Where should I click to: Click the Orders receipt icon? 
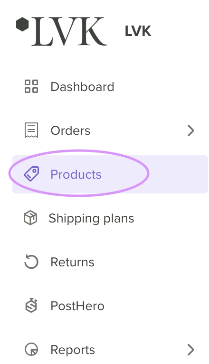click(31, 130)
